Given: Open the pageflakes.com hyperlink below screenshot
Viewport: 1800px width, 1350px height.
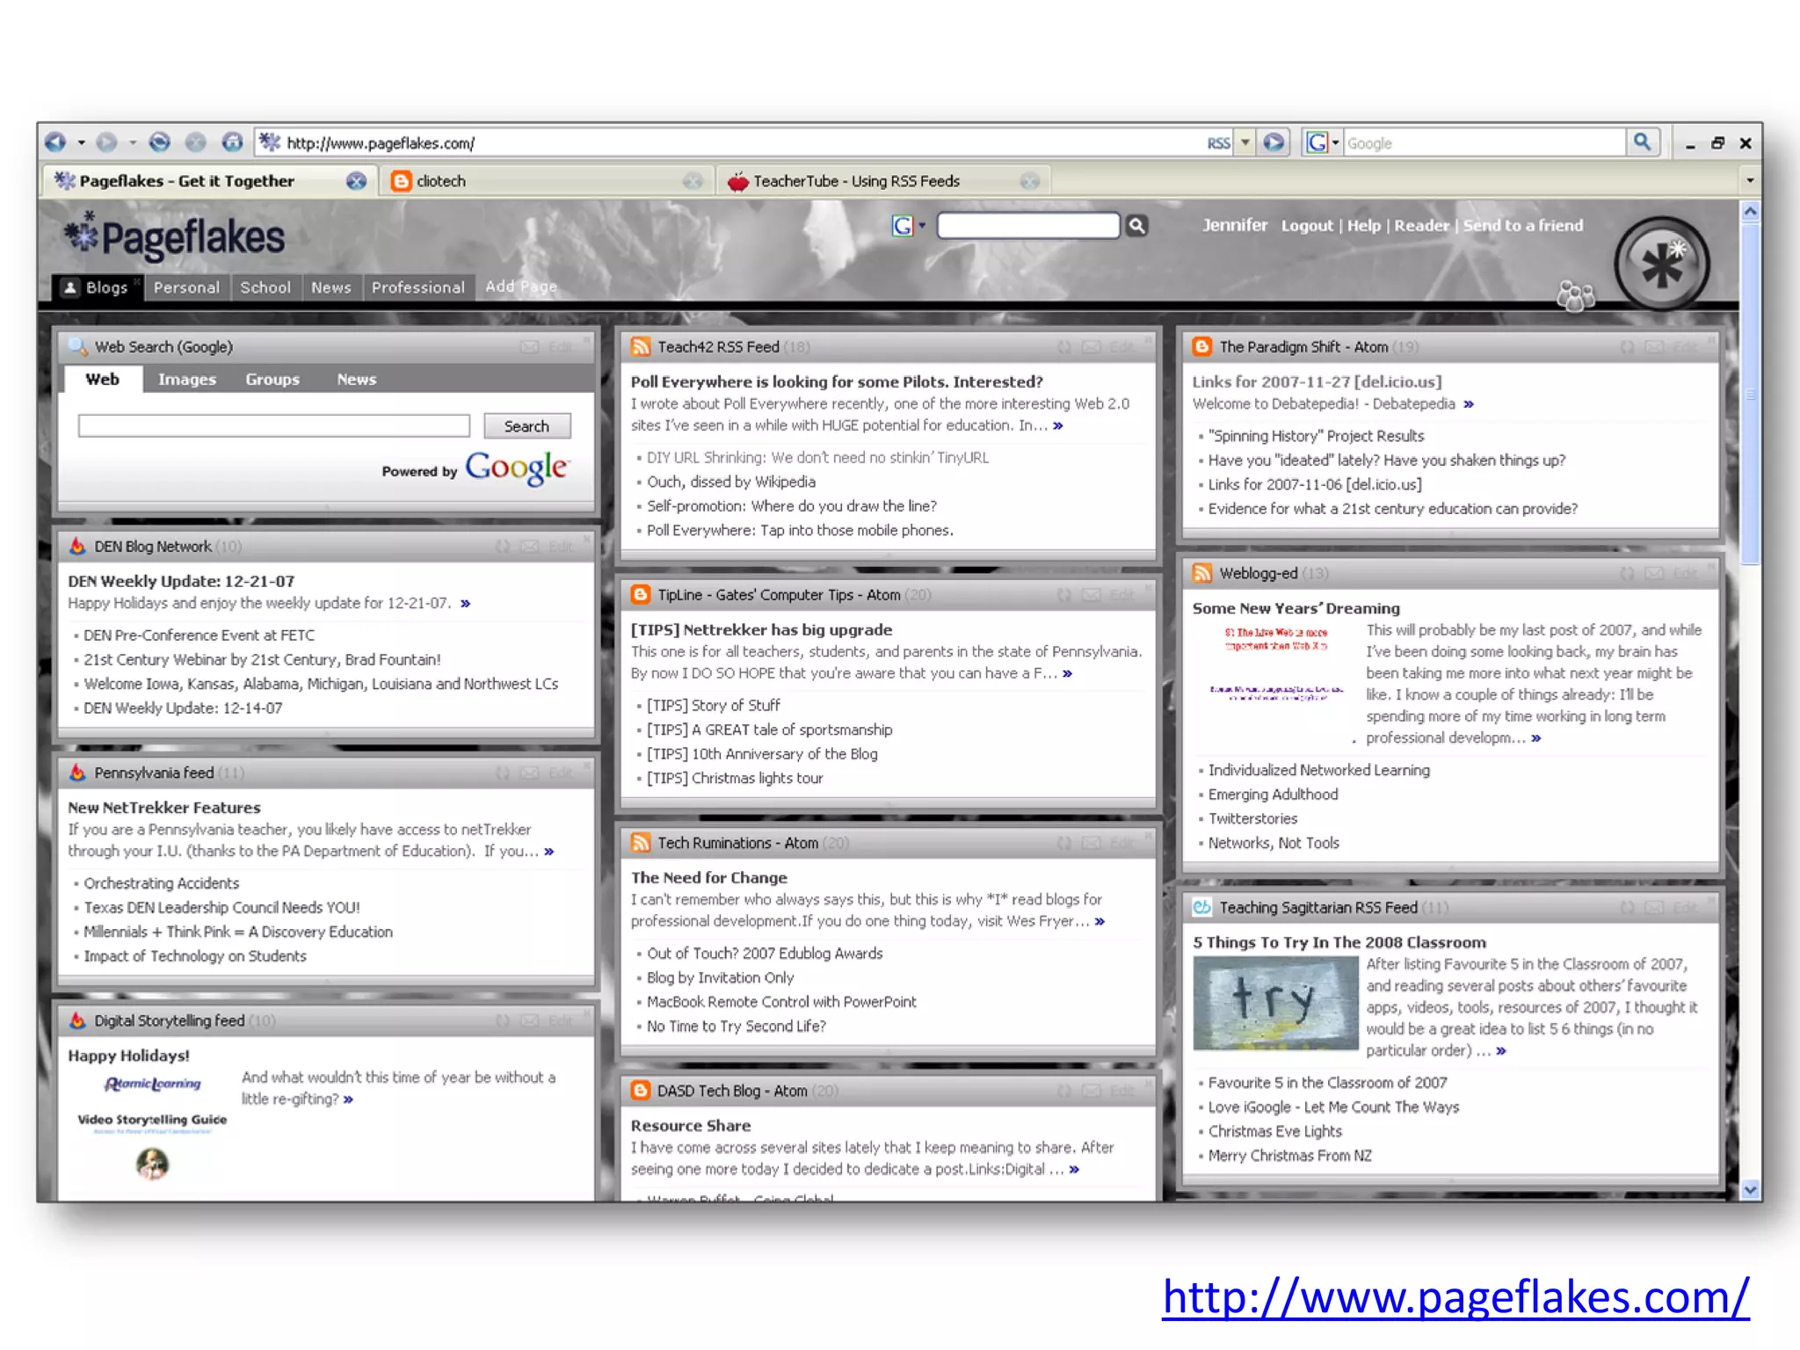Looking at the screenshot, I should coord(1455,1297).
